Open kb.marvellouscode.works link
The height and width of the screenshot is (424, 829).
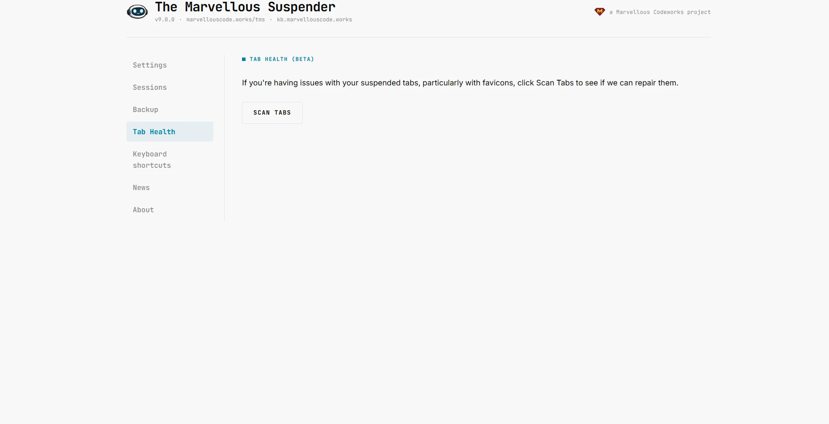314,20
